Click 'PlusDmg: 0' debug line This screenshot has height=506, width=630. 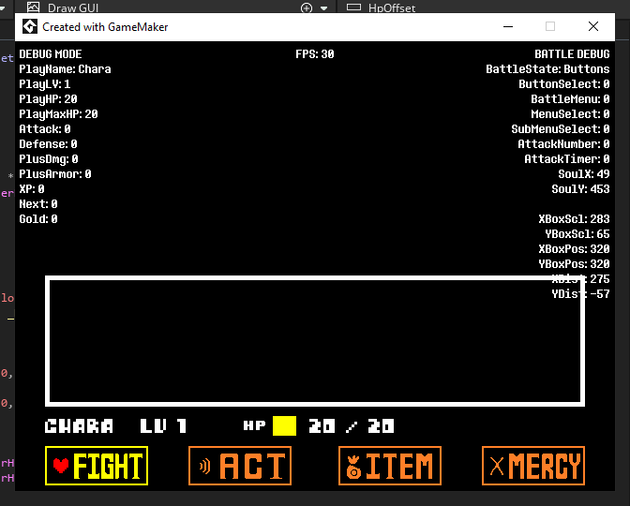[x=48, y=159]
